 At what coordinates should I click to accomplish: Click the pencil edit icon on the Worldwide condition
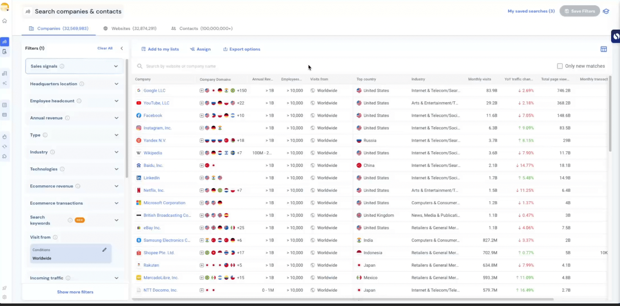pos(104,249)
